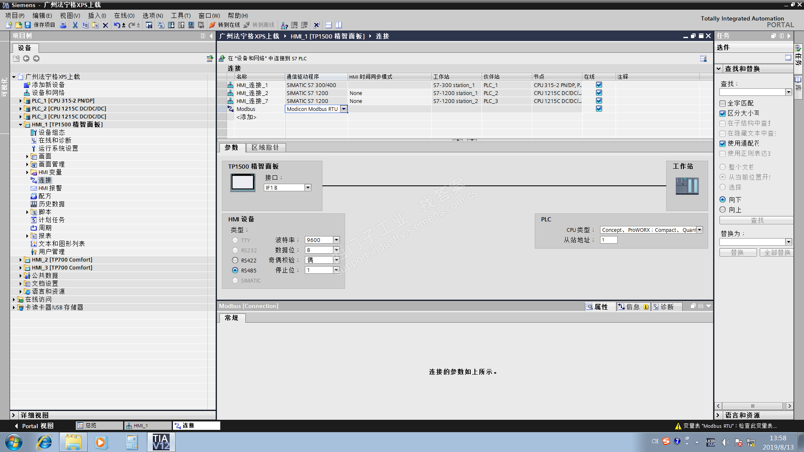Switch to the Area pointer (区域指针) tab

pos(265,147)
